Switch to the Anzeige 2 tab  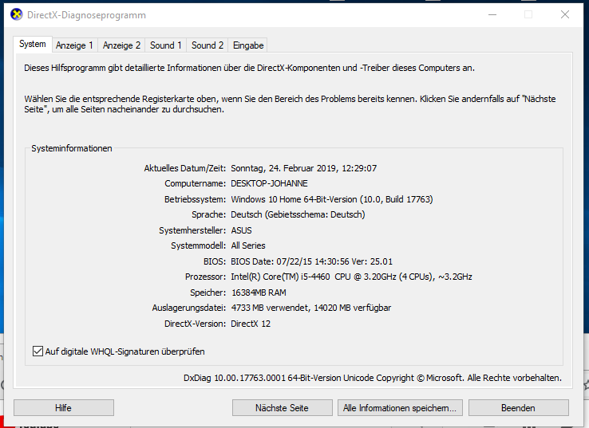point(121,45)
